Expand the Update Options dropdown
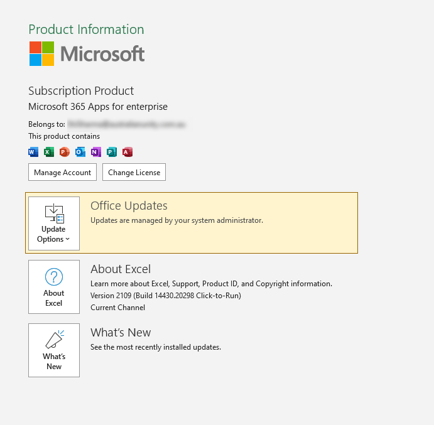This screenshot has width=434, height=425. (54, 223)
